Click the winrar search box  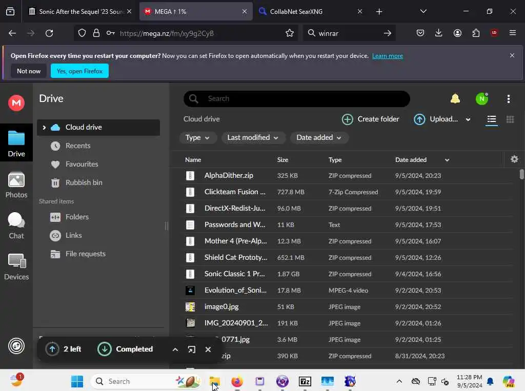click(349, 33)
